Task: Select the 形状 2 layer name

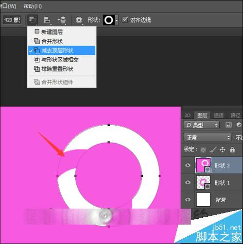Action: pyautogui.click(x=222, y=165)
